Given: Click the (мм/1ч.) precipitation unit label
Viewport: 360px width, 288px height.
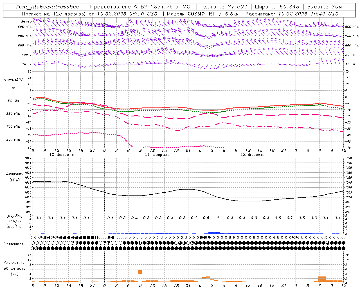Looking at the screenshot, I should (15, 226).
